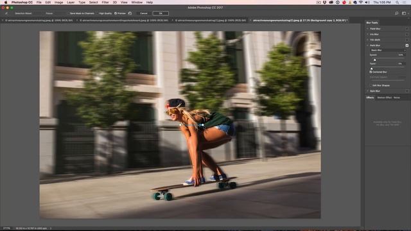Switch to the Motion Effects tab
Image resolution: width=411 pixels, height=231 pixels.
coord(384,98)
